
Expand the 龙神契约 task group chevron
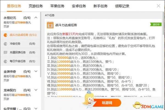click(36, 90)
